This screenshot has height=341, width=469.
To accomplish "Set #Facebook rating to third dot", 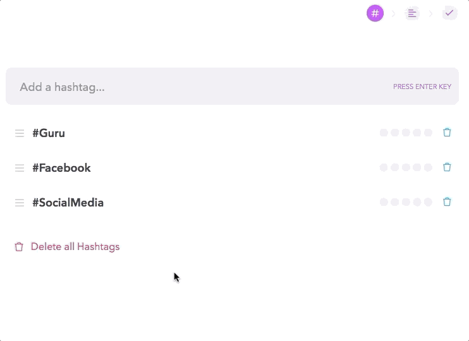I will [x=406, y=167].
